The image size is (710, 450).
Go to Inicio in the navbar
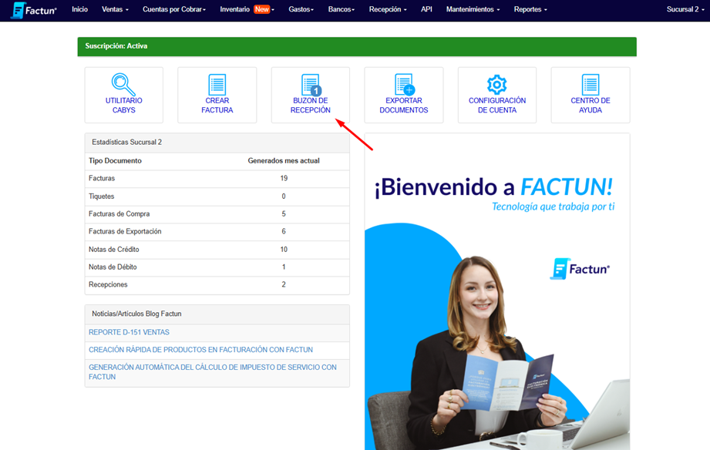(x=79, y=9)
